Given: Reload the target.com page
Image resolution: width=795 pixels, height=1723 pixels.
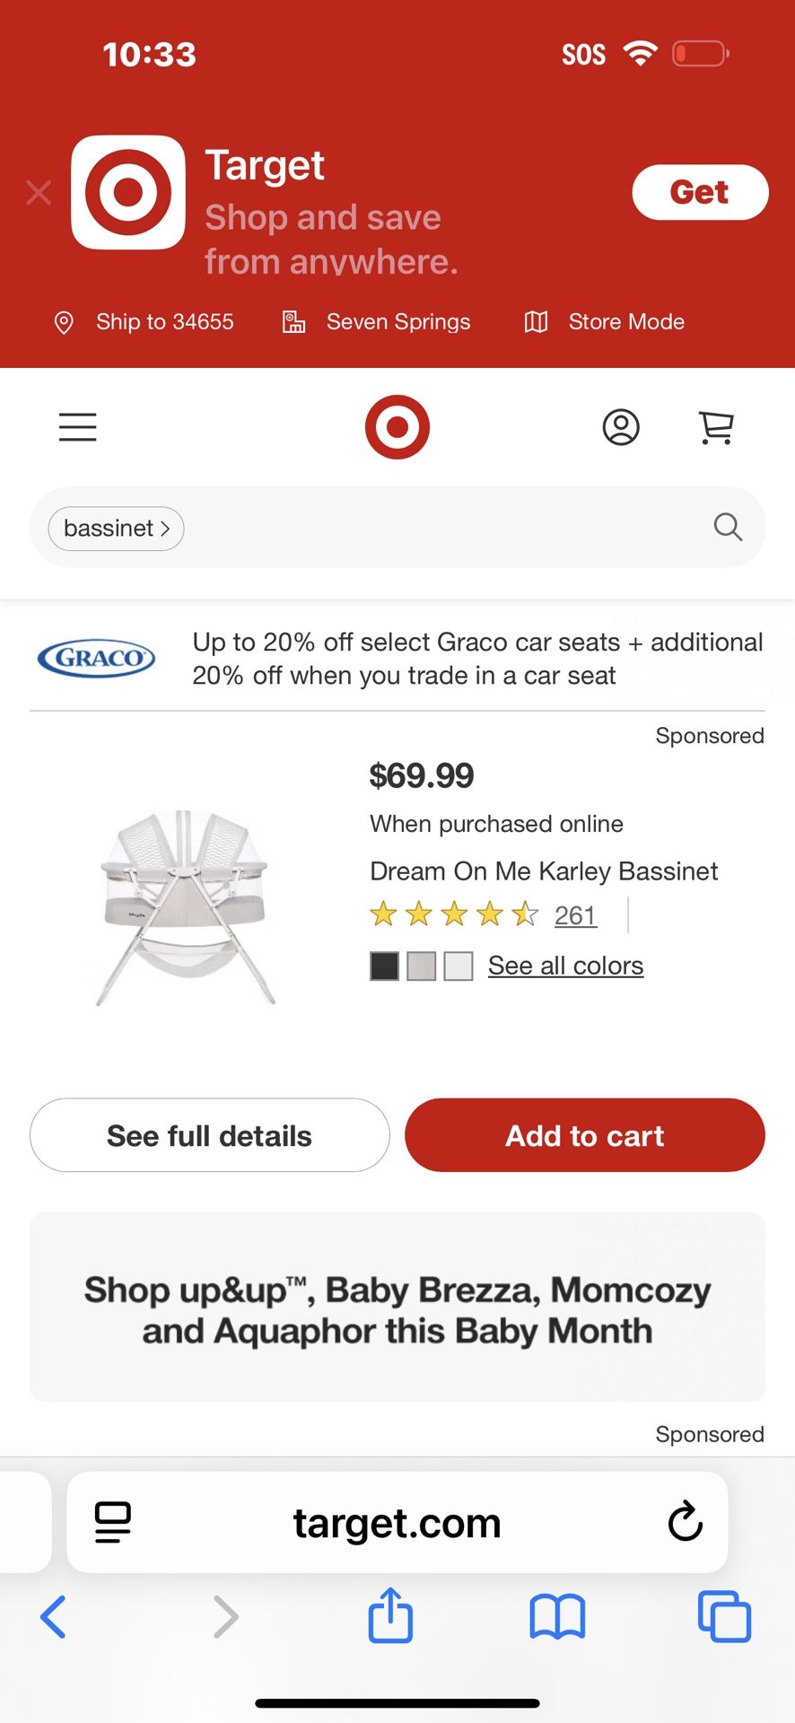Looking at the screenshot, I should tap(685, 1521).
